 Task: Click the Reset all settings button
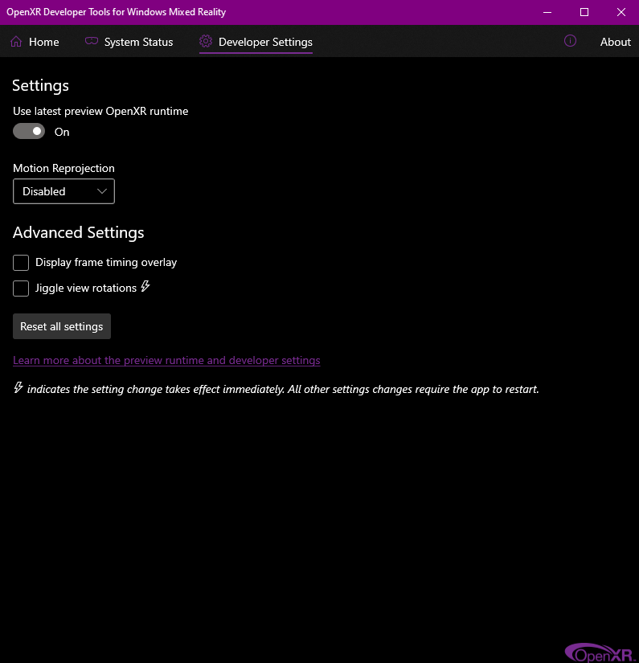click(62, 326)
